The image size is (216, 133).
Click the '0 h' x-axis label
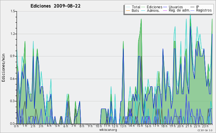point(16,126)
